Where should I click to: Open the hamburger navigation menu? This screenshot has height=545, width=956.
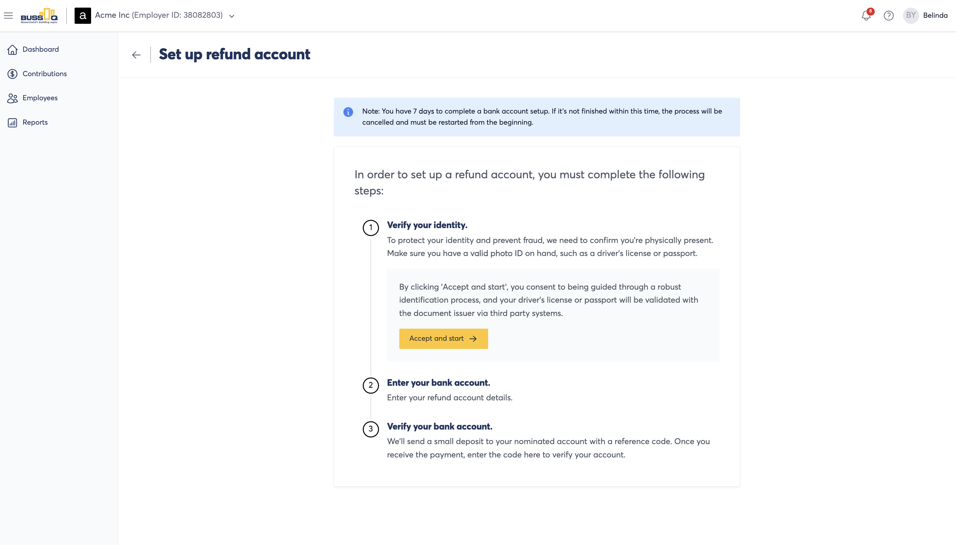[x=8, y=15]
